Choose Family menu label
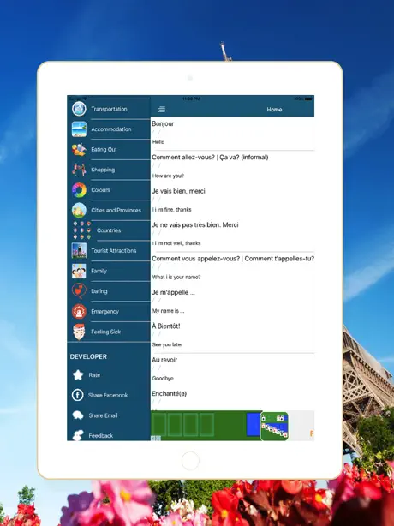The width and height of the screenshot is (394, 526). click(x=98, y=271)
